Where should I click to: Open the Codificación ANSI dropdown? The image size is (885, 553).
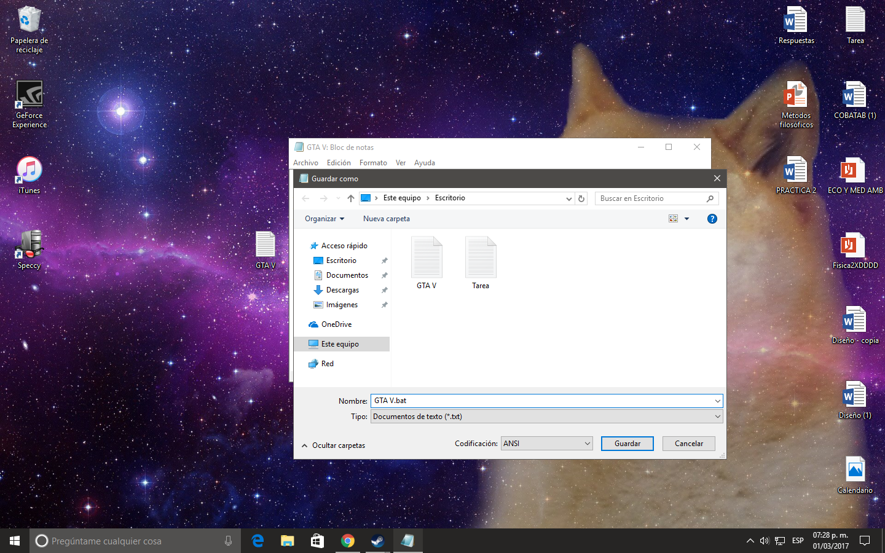click(x=547, y=444)
